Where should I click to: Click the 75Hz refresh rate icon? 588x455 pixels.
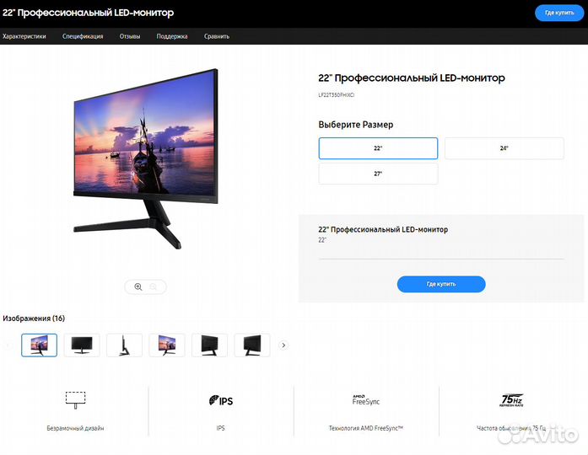tap(512, 400)
